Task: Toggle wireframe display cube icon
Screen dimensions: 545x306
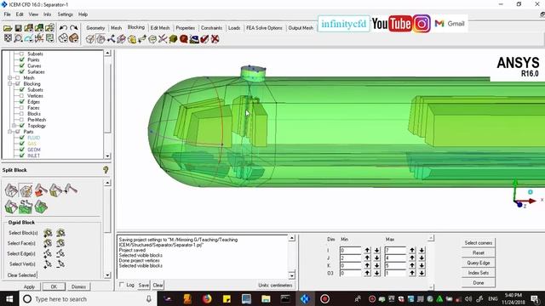Action: click(x=63, y=38)
